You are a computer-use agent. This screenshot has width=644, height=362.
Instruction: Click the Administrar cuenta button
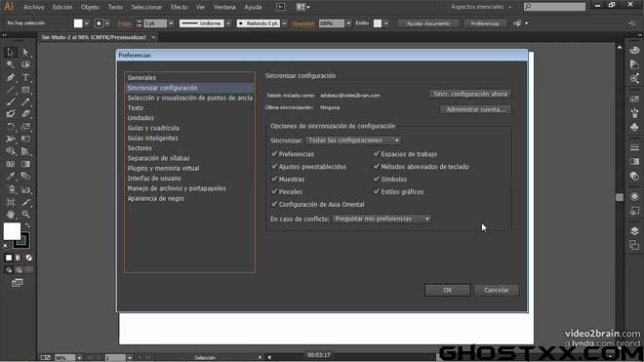[x=475, y=109]
